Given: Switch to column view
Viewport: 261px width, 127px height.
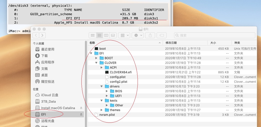Looking at the screenshot, I should point(106,35).
